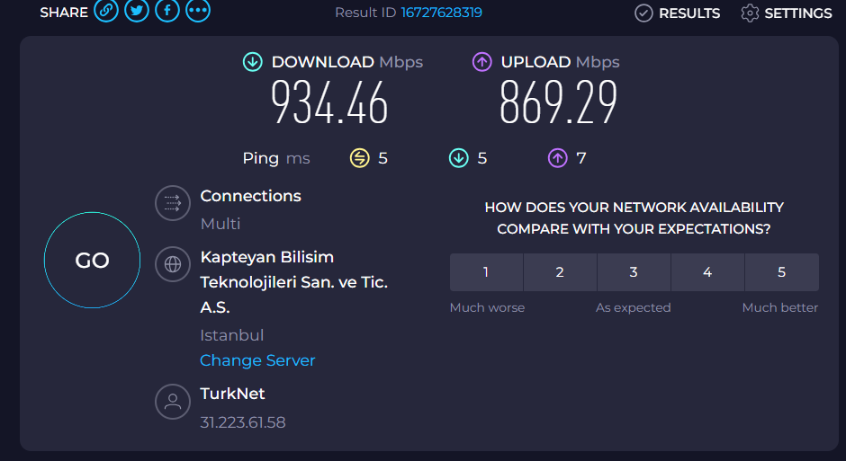Open the Settings menu

787,13
